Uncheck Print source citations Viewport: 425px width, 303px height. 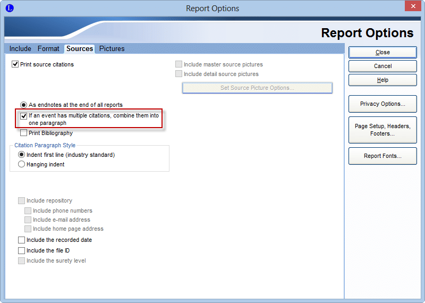(15, 64)
